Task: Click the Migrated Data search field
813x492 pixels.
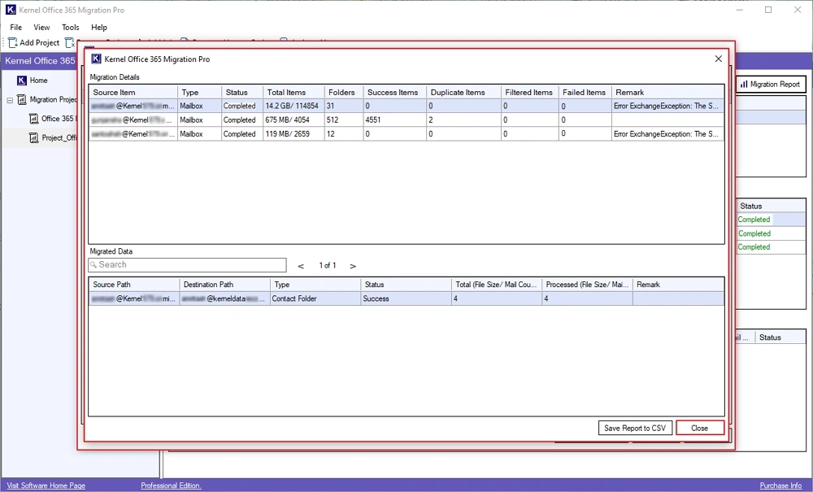Action: point(187,265)
